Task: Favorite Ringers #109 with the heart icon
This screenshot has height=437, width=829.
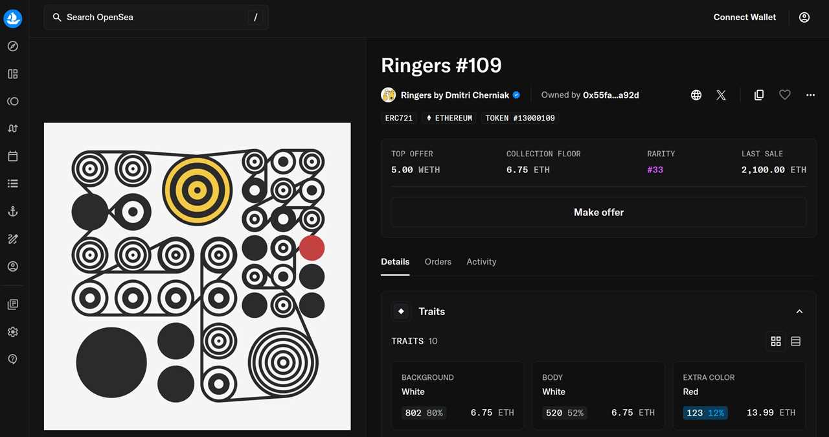Action: point(784,95)
